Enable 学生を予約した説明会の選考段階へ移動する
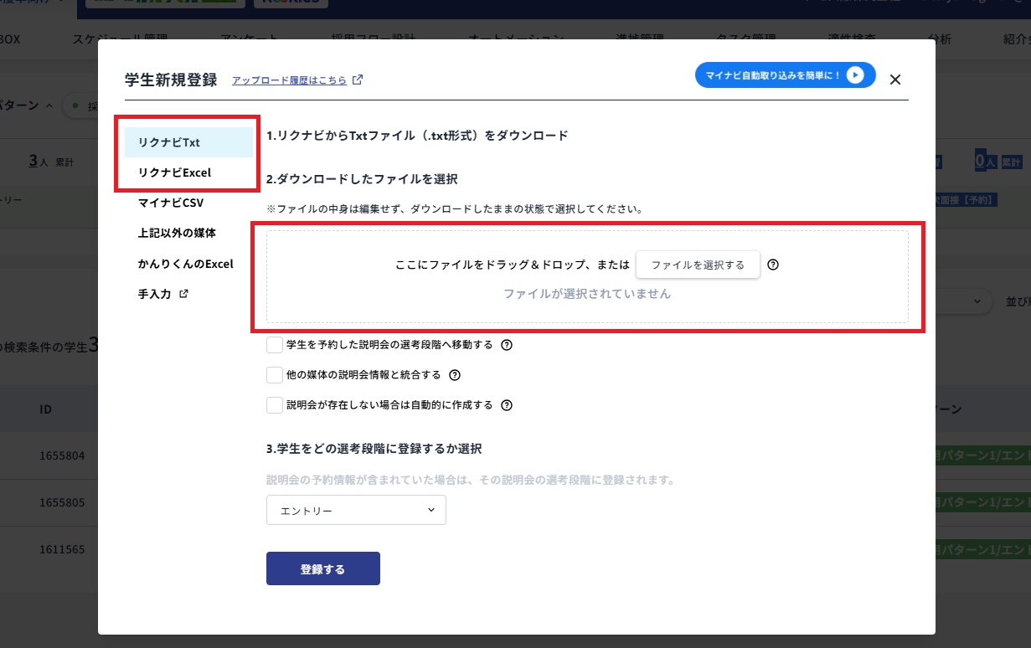The image size is (1031, 648). [275, 344]
